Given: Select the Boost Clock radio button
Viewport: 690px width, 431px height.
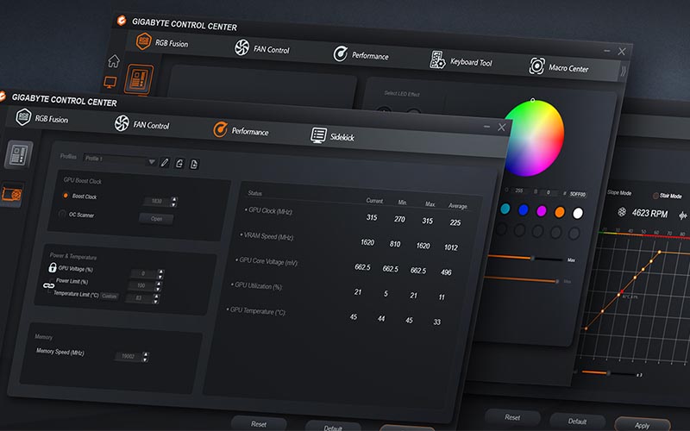Looking at the screenshot, I should click(66, 196).
